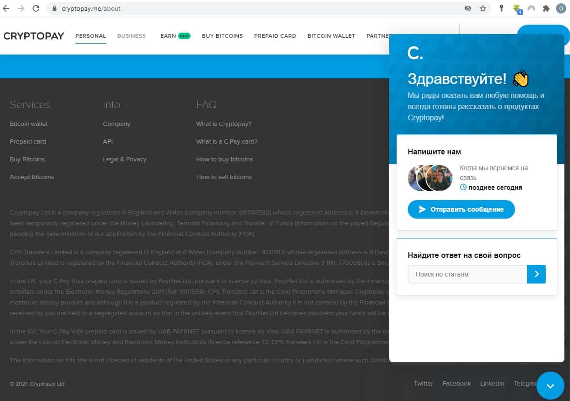The width and height of the screenshot is (570, 401).
Task: Select the PERSONAL tab
Action: pos(91,36)
